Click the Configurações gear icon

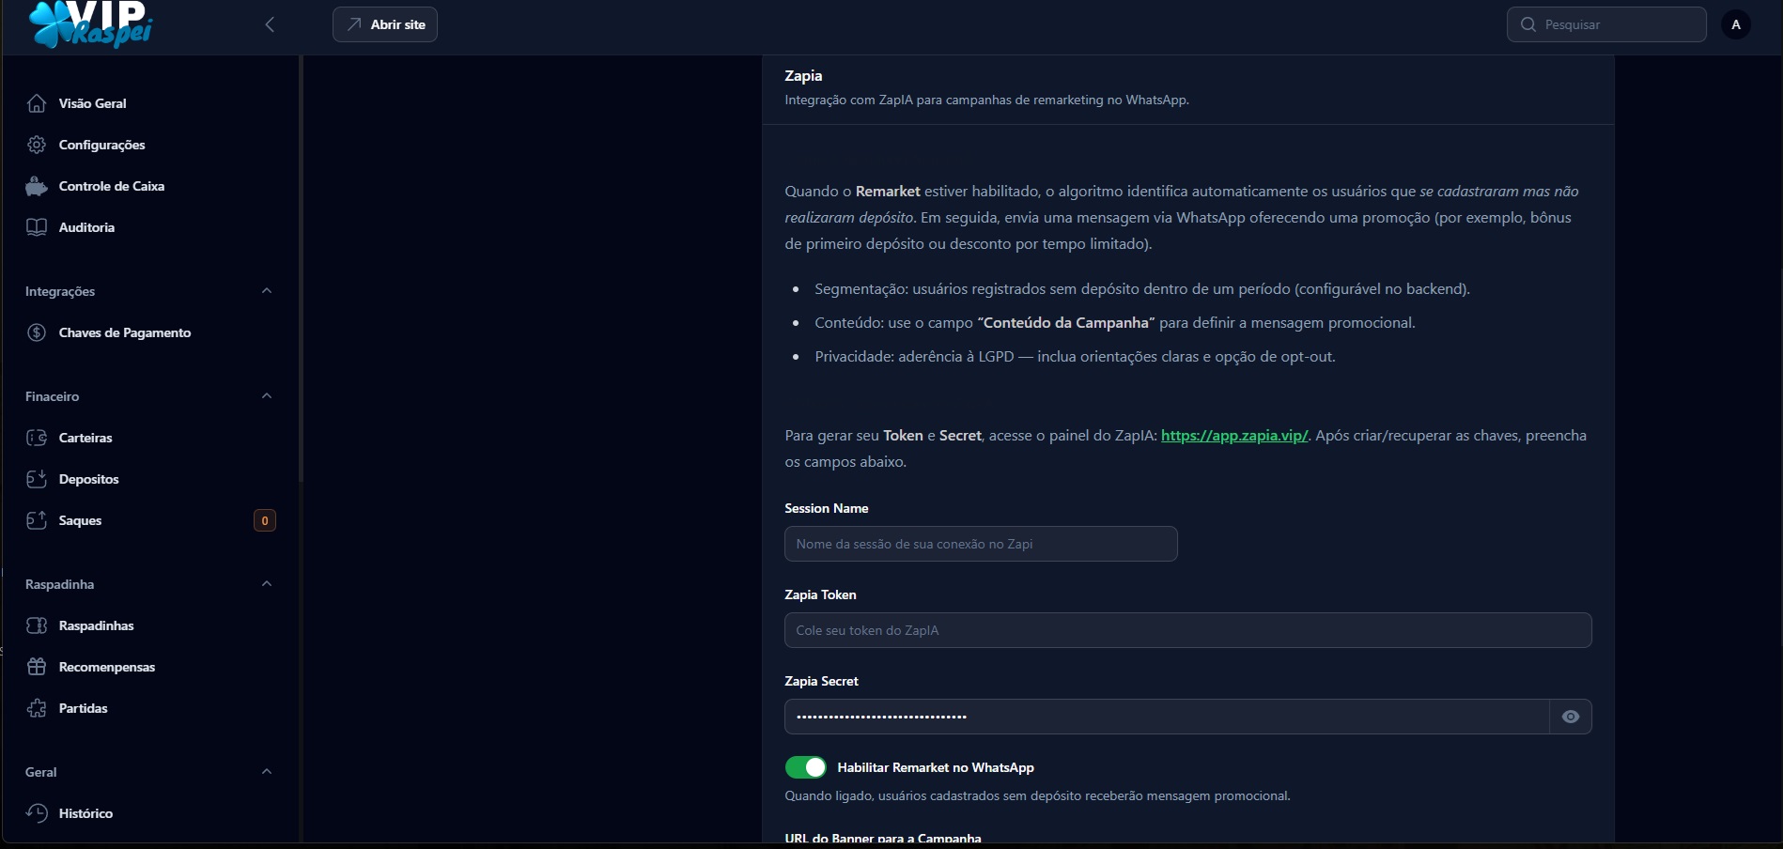(x=37, y=145)
